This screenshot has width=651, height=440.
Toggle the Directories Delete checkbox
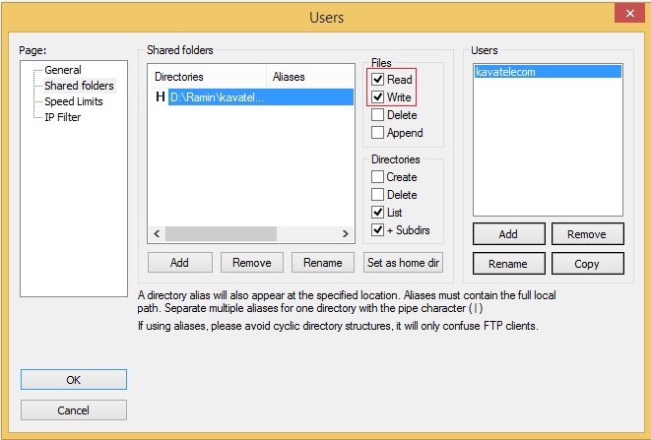378,195
